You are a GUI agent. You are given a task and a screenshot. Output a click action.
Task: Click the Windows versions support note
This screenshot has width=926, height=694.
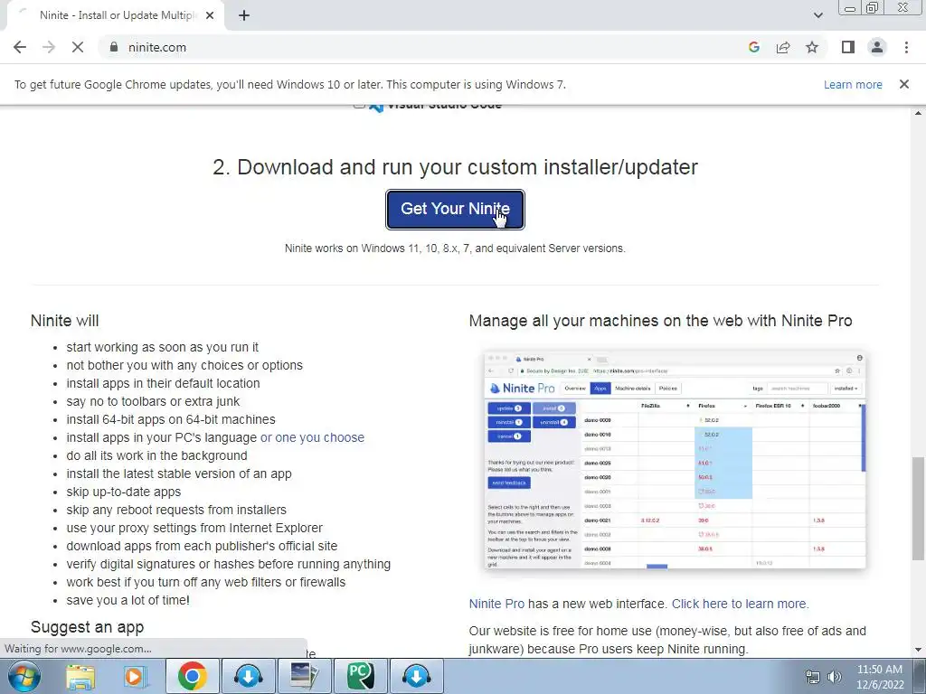point(455,249)
